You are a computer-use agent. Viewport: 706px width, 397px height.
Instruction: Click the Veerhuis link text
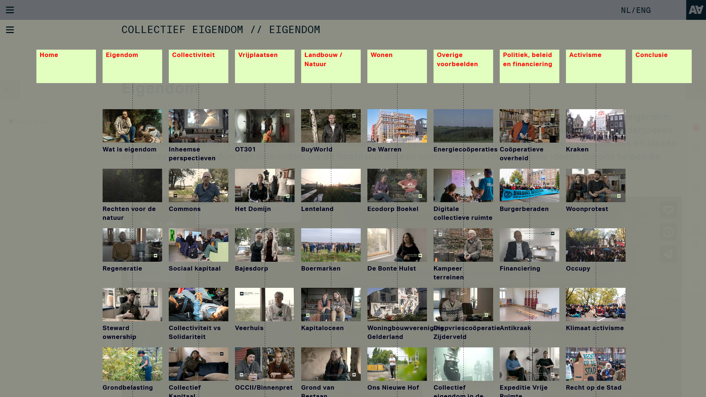[x=249, y=328]
